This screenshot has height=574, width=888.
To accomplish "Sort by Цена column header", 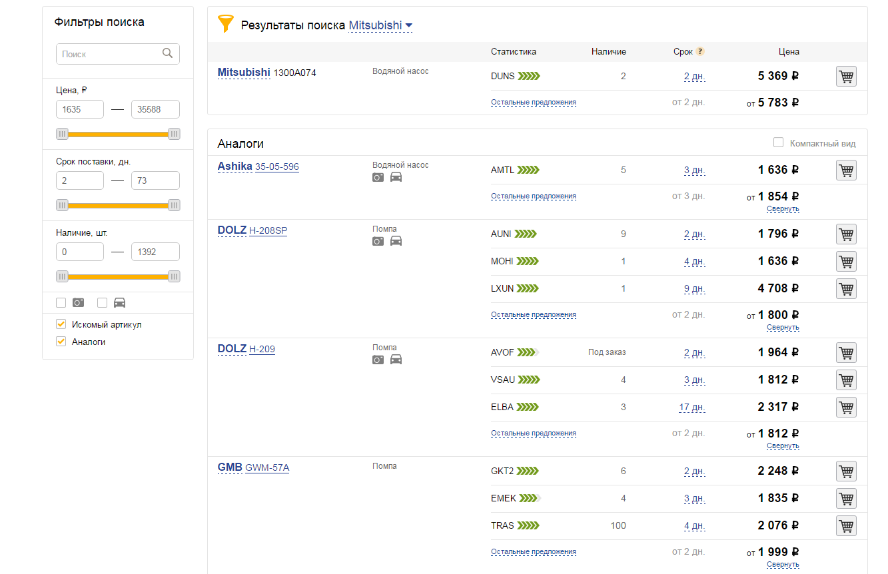I will pos(789,51).
